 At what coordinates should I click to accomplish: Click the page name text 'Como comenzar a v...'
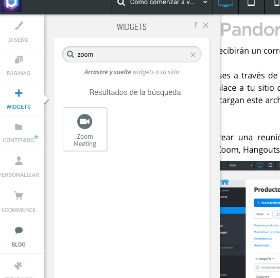point(162,3)
